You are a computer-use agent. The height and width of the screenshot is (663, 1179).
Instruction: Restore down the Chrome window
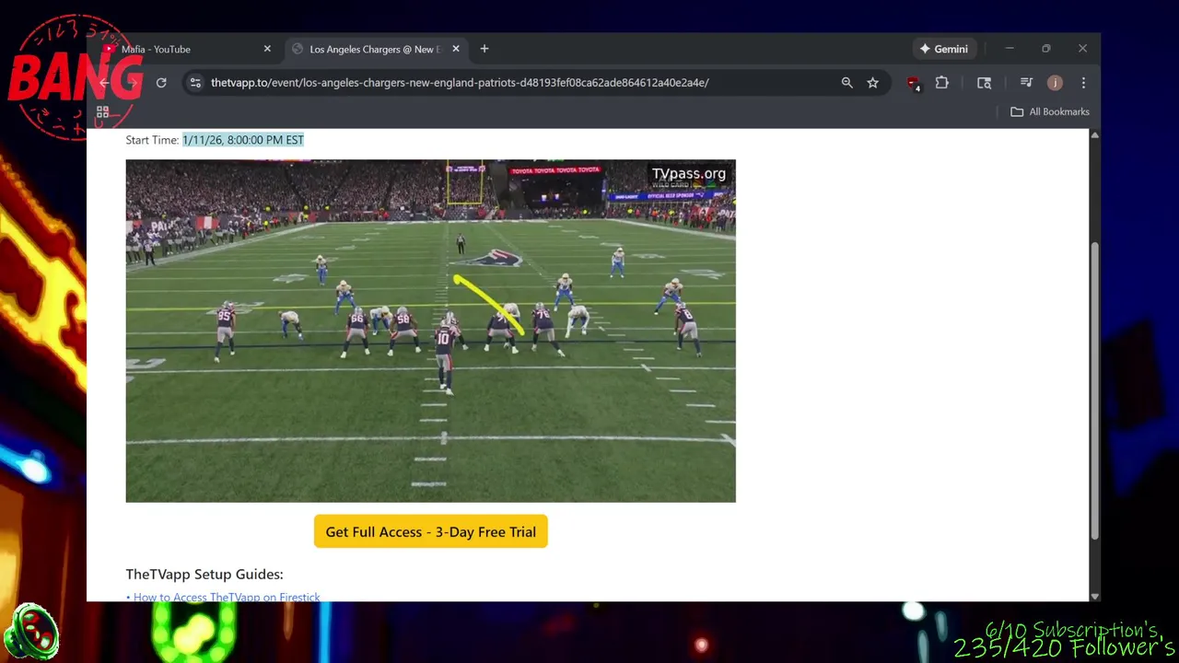(x=1046, y=49)
